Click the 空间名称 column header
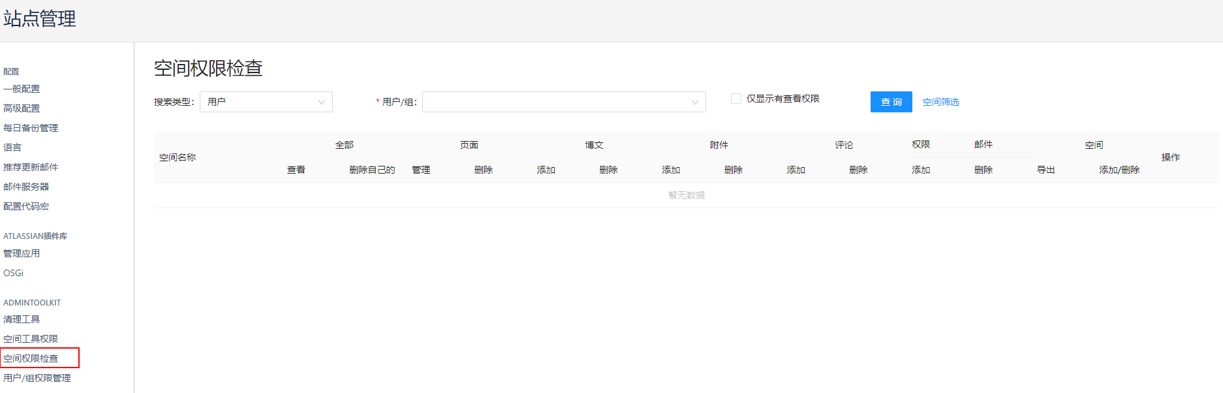Screen dimensions: 1223x393 pos(178,157)
